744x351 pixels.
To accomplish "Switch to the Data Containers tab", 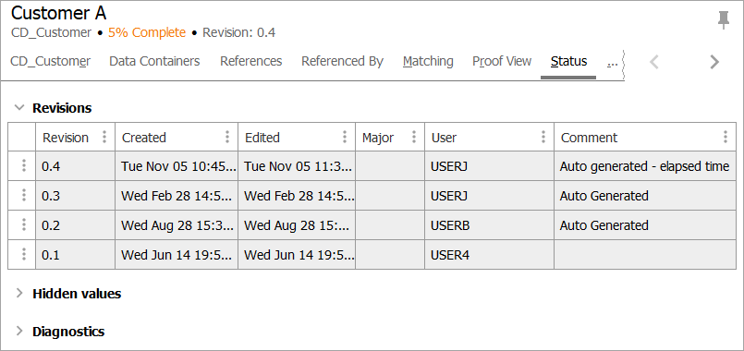I will point(154,61).
